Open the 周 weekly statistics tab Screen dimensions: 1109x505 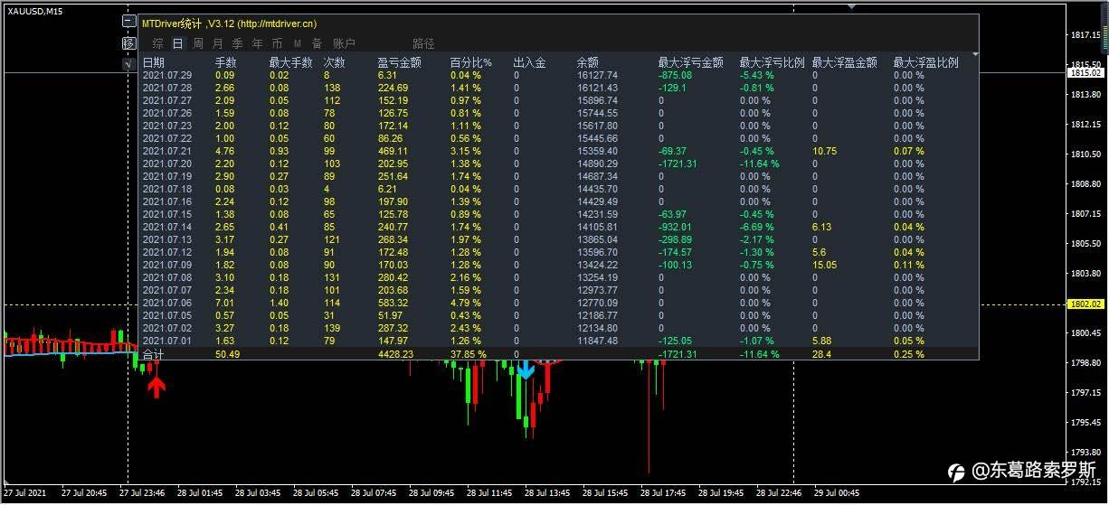pyautogui.click(x=197, y=43)
